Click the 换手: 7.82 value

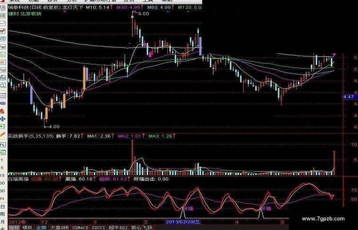tap(68, 136)
